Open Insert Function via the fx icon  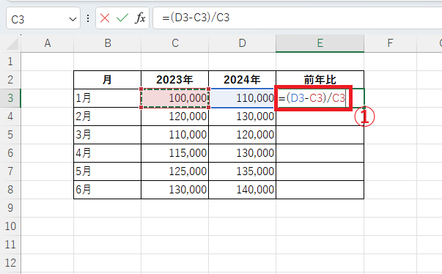140,18
